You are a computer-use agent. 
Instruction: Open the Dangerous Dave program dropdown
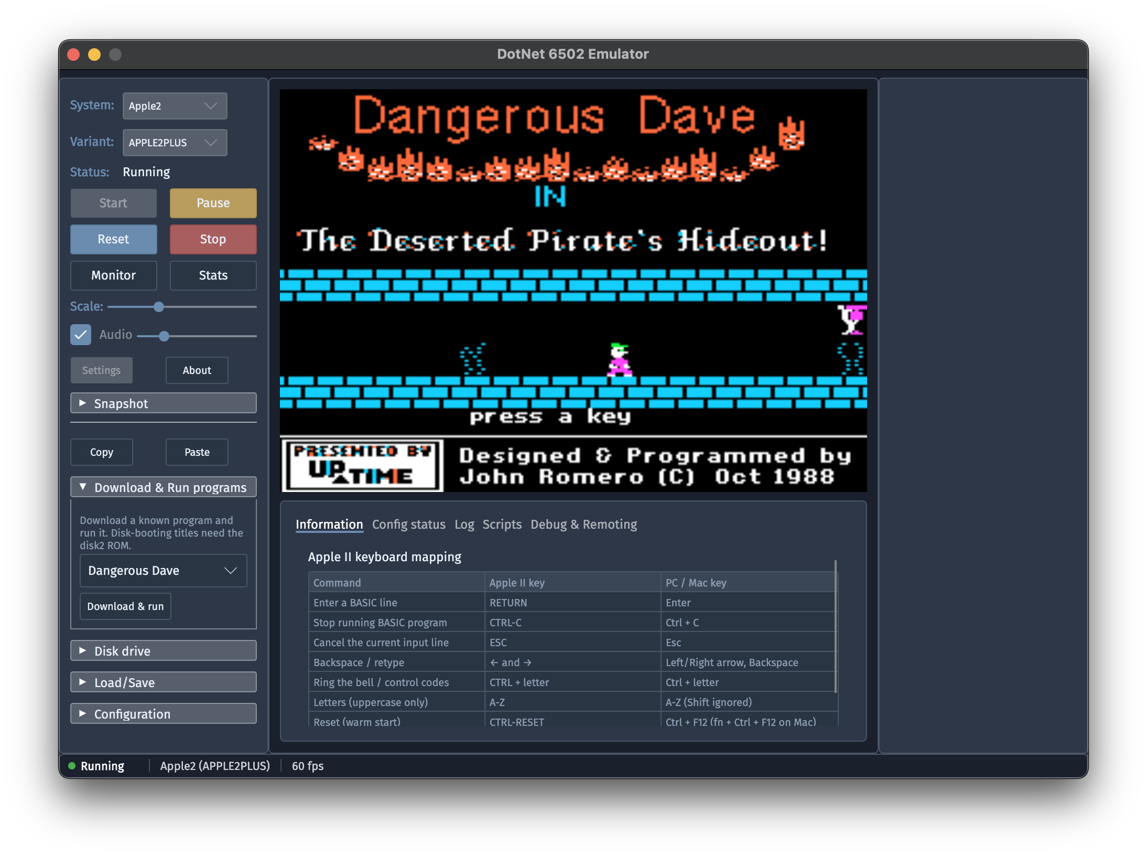pyautogui.click(x=163, y=571)
